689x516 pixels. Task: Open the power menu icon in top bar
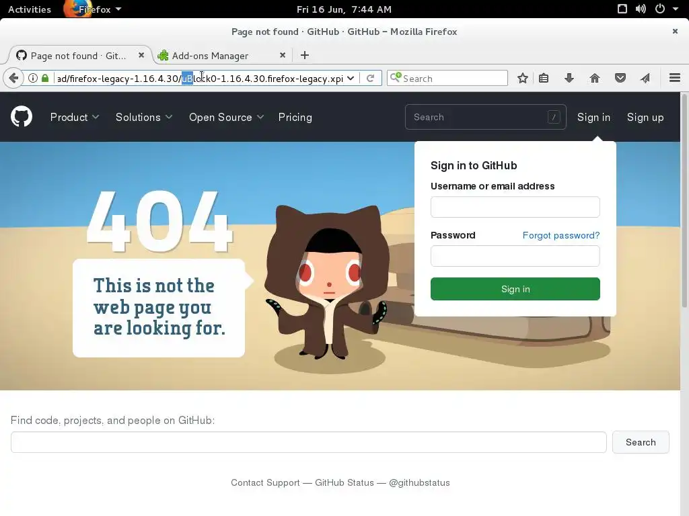point(659,9)
